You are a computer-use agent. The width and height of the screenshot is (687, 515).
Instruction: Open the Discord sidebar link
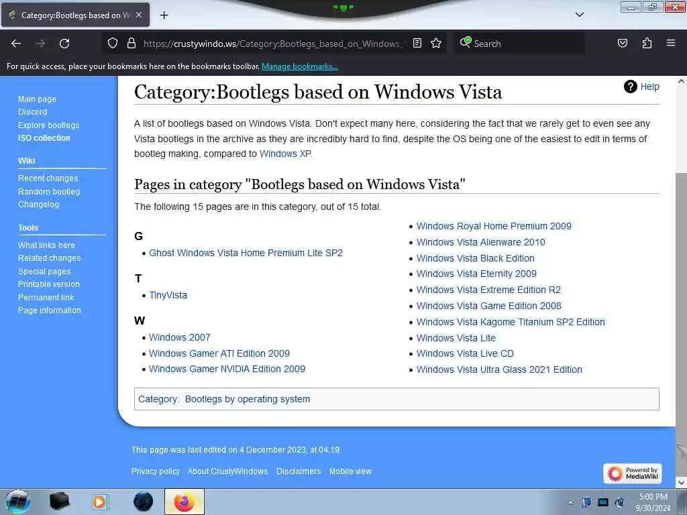32,112
